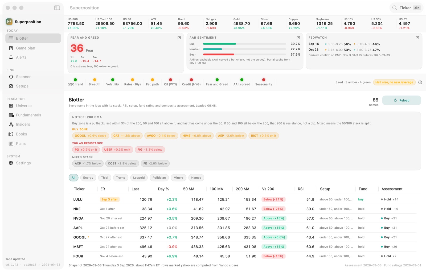Screen dimensions: 426x272
Task: Click the NVDA ticker in the table
Action: click(79, 218)
